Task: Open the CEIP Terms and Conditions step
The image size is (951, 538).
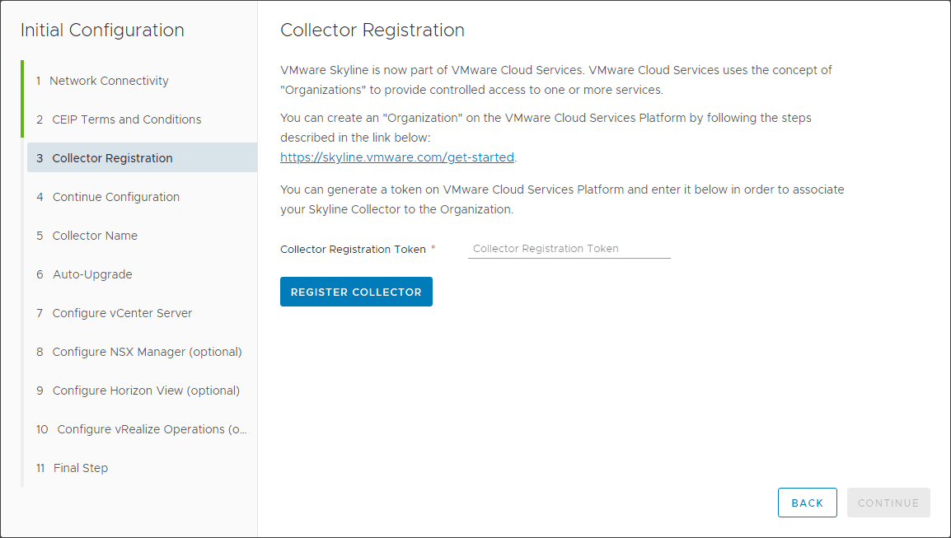Action: [x=126, y=119]
